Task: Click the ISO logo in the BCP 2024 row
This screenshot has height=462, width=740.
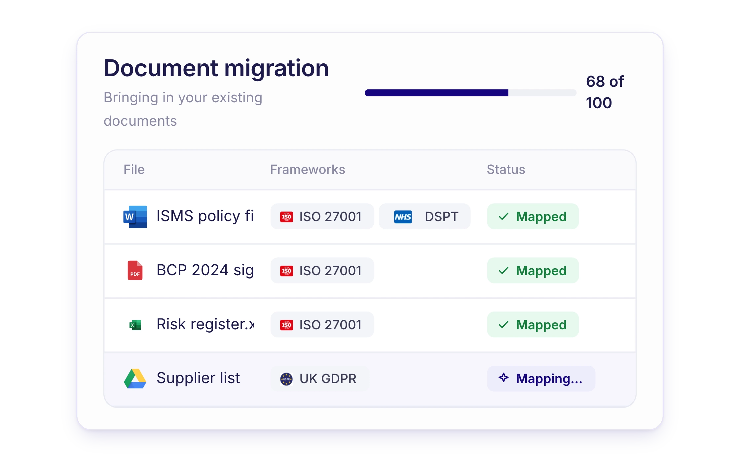Action: pyautogui.click(x=286, y=271)
